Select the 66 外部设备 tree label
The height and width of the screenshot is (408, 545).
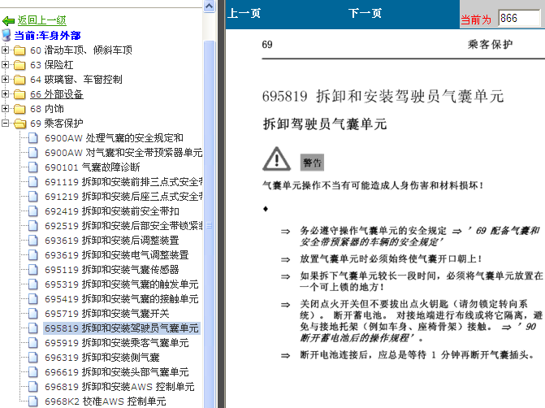[57, 94]
